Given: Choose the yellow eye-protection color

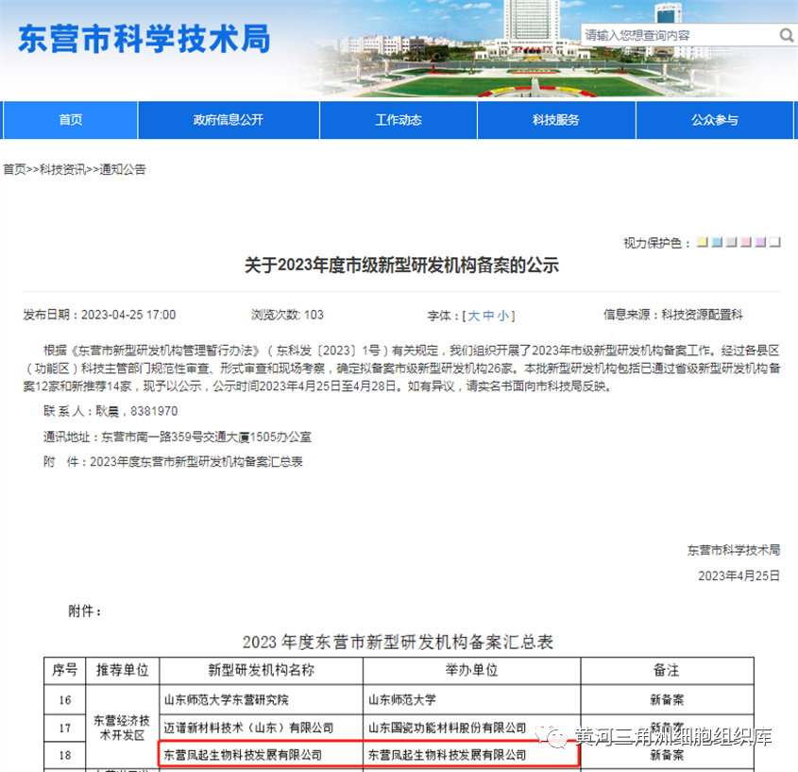Looking at the screenshot, I should 703,242.
